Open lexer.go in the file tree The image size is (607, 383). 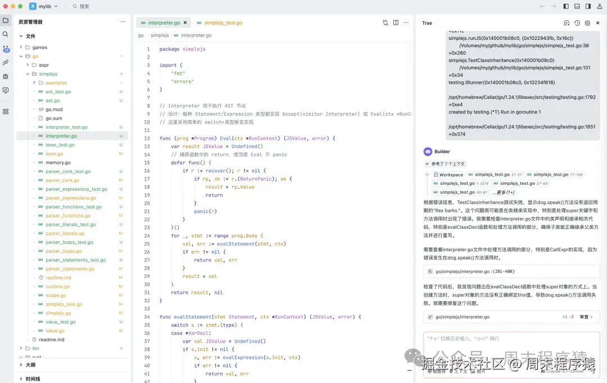pos(54,153)
